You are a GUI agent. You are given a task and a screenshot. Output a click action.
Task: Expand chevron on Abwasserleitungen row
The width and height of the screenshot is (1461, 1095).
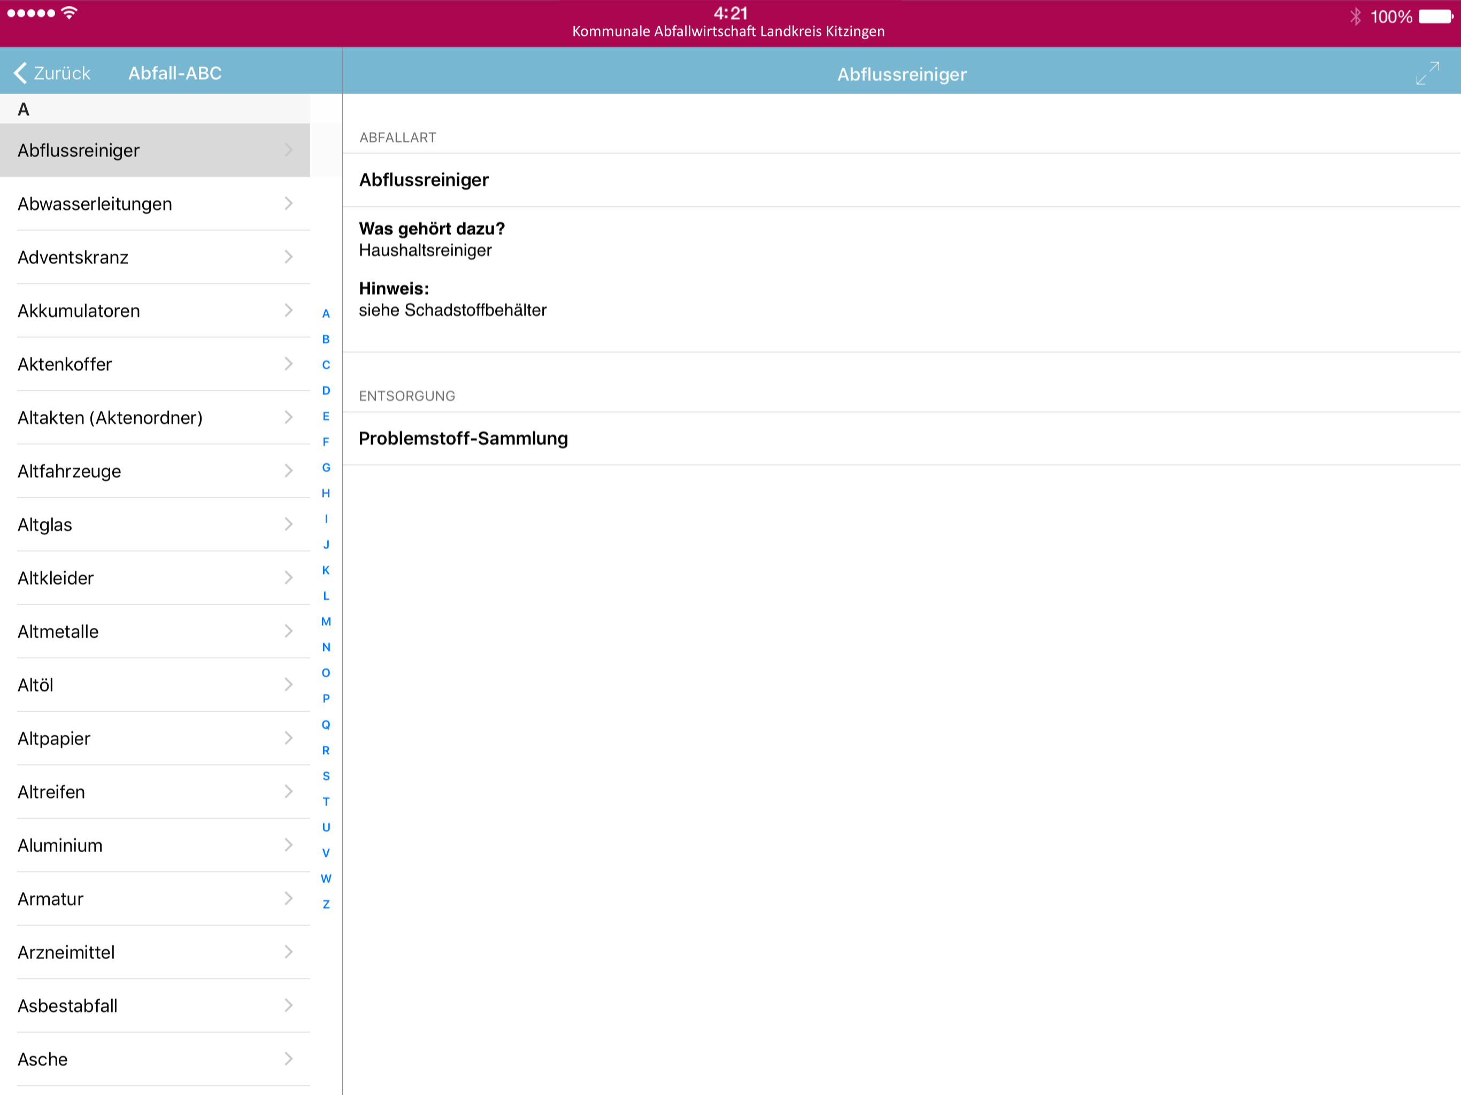[x=289, y=203]
